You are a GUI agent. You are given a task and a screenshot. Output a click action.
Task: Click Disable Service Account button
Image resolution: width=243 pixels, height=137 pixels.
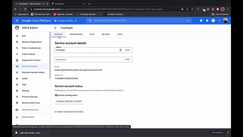tap(69, 102)
